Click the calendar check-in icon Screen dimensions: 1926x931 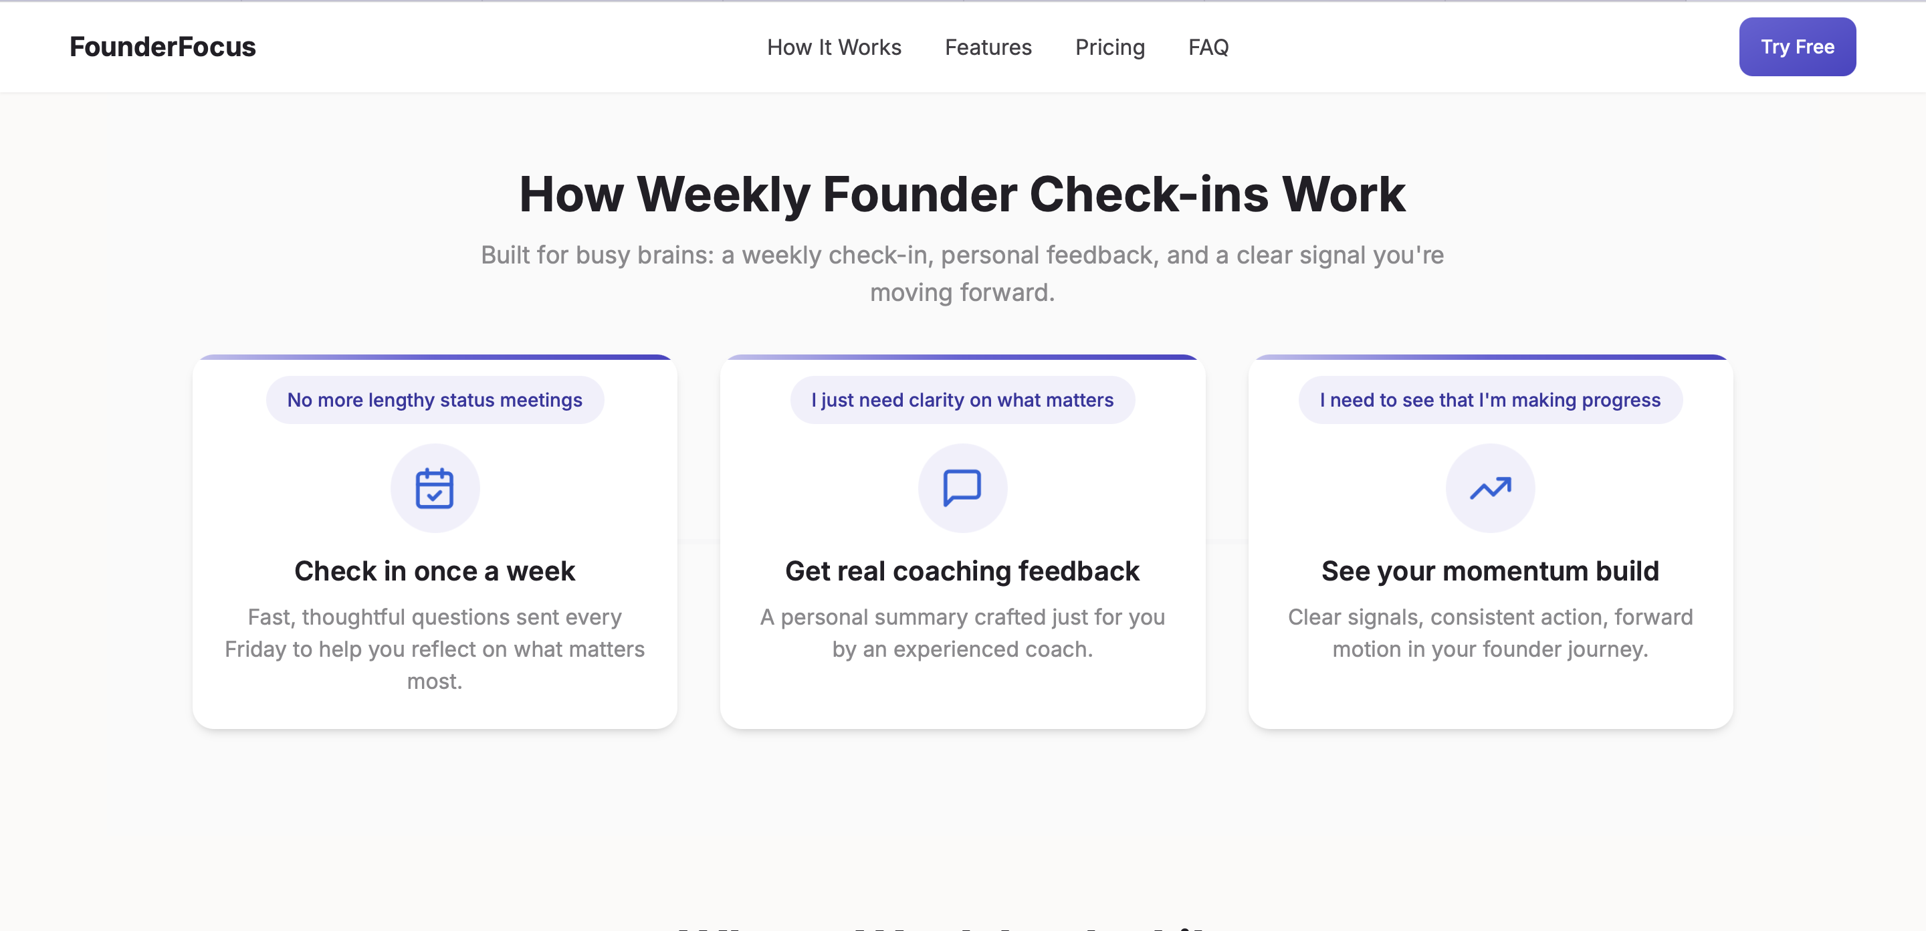[435, 488]
